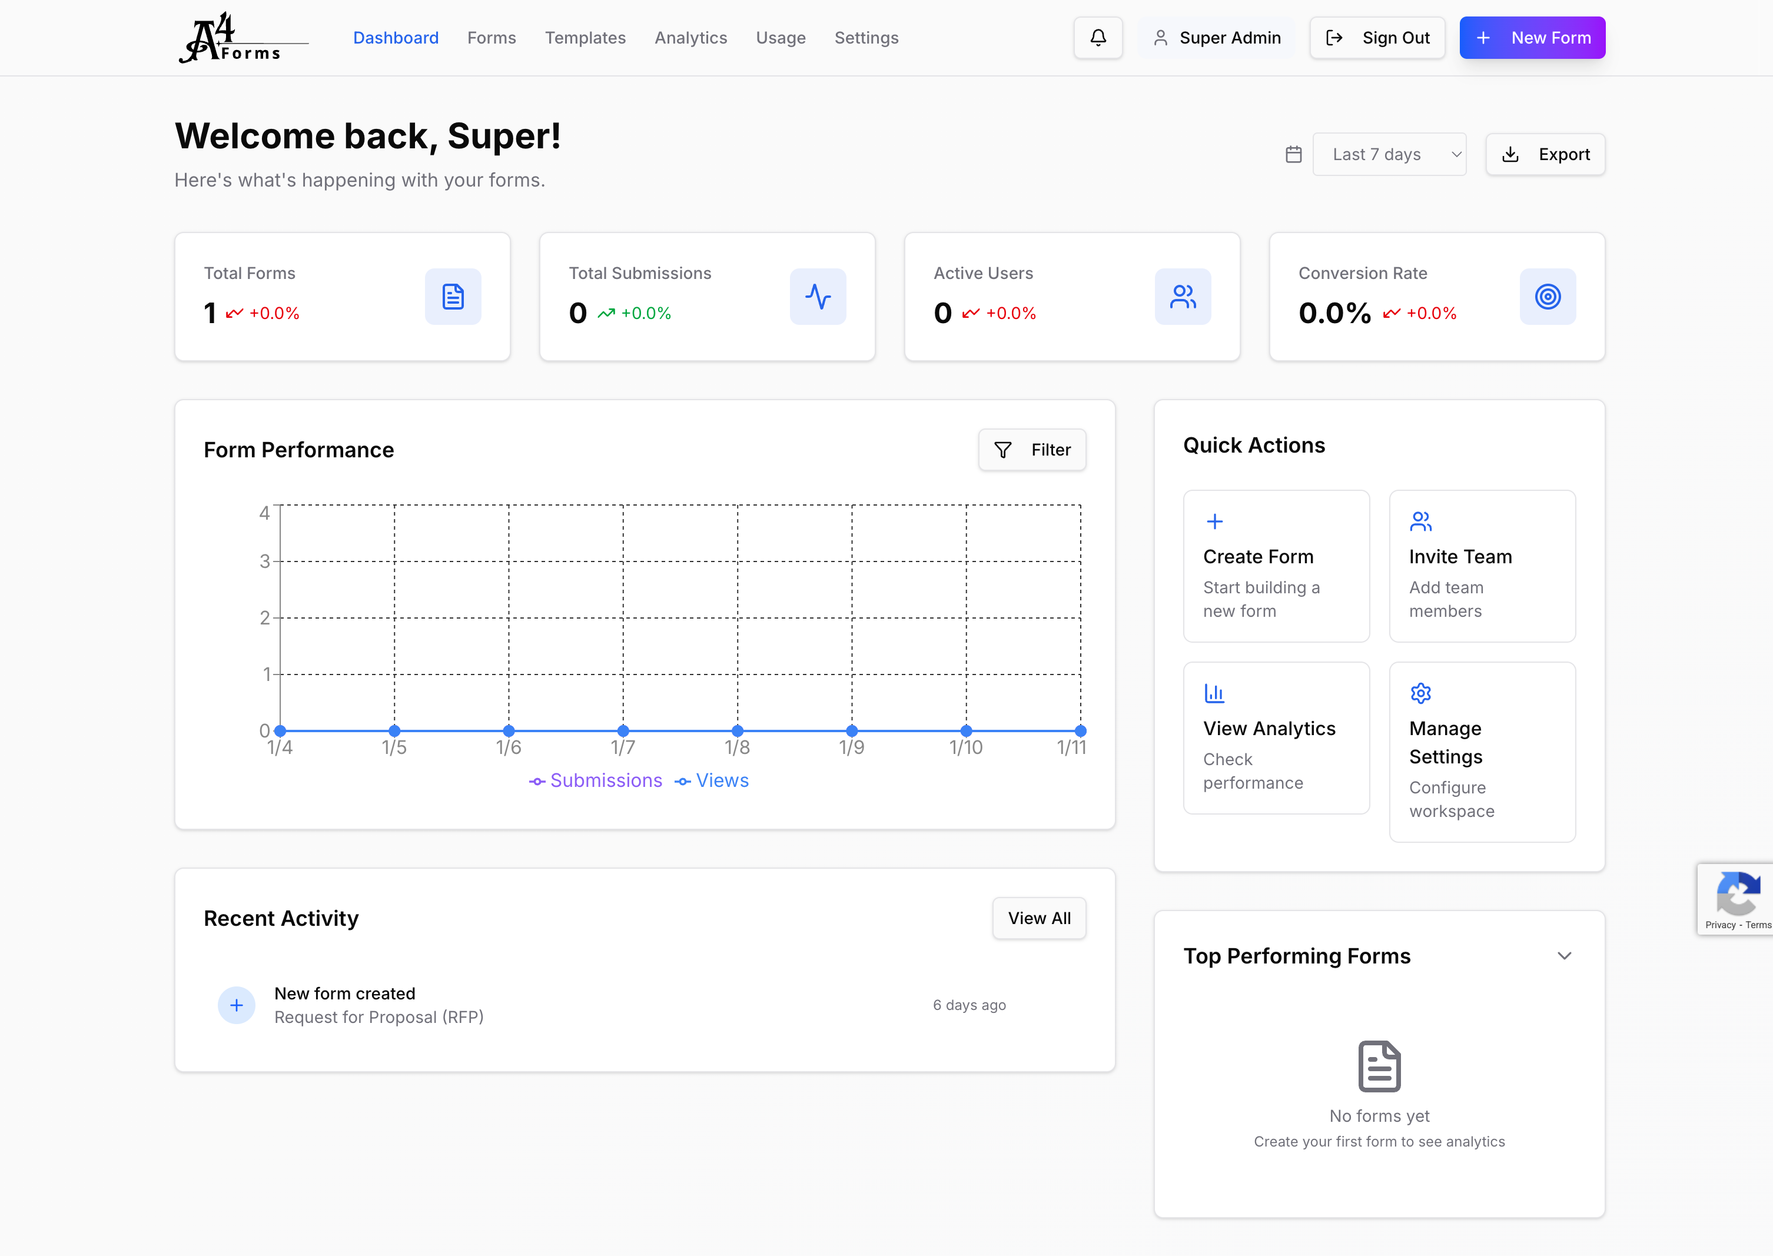Click the Total Forms document icon

tap(453, 296)
